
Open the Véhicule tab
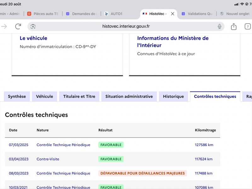(44, 96)
